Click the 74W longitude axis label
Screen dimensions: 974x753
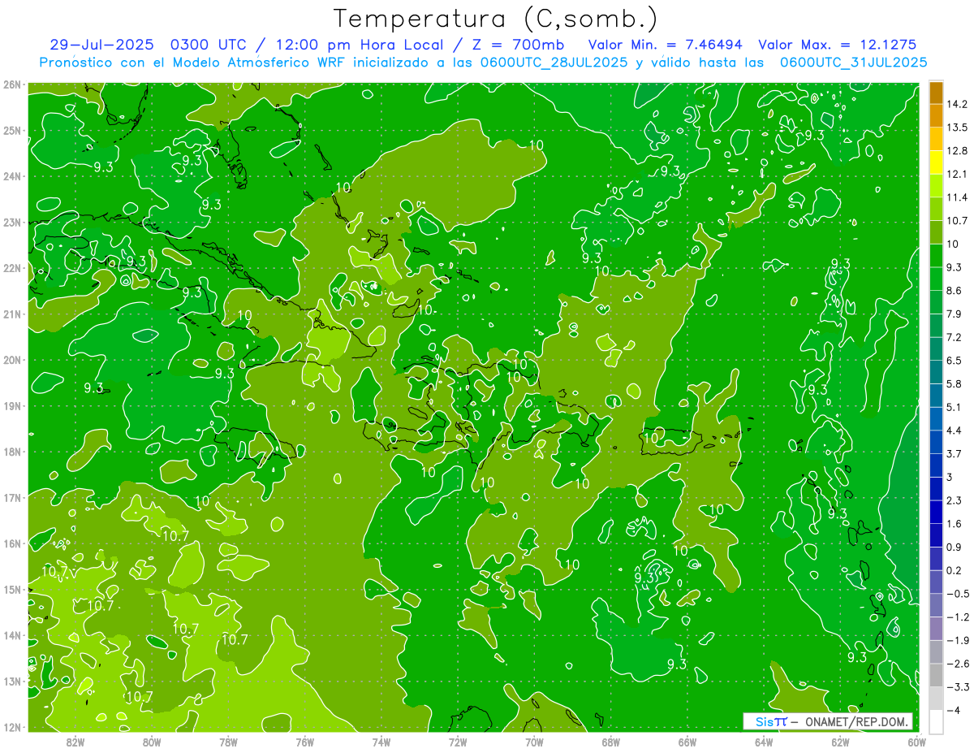pos(381,742)
